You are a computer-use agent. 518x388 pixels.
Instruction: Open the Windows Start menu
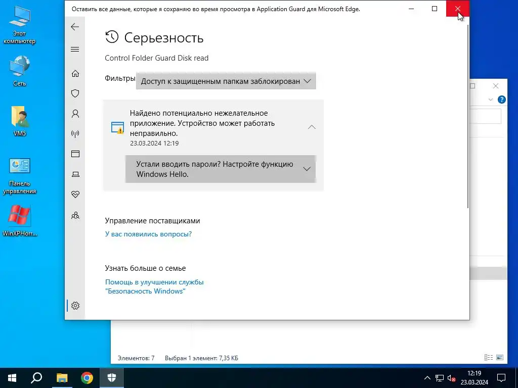point(12,378)
